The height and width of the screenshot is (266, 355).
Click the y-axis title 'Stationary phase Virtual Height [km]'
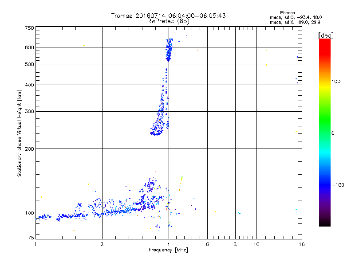coord(19,133)
